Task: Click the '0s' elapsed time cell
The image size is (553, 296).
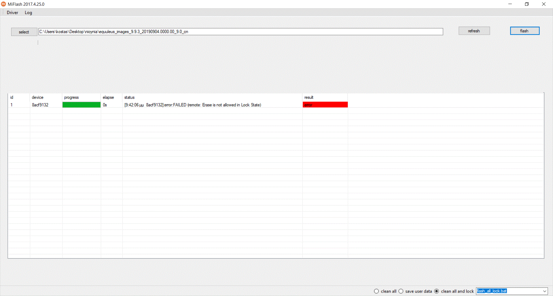Action: coord(105,105)
